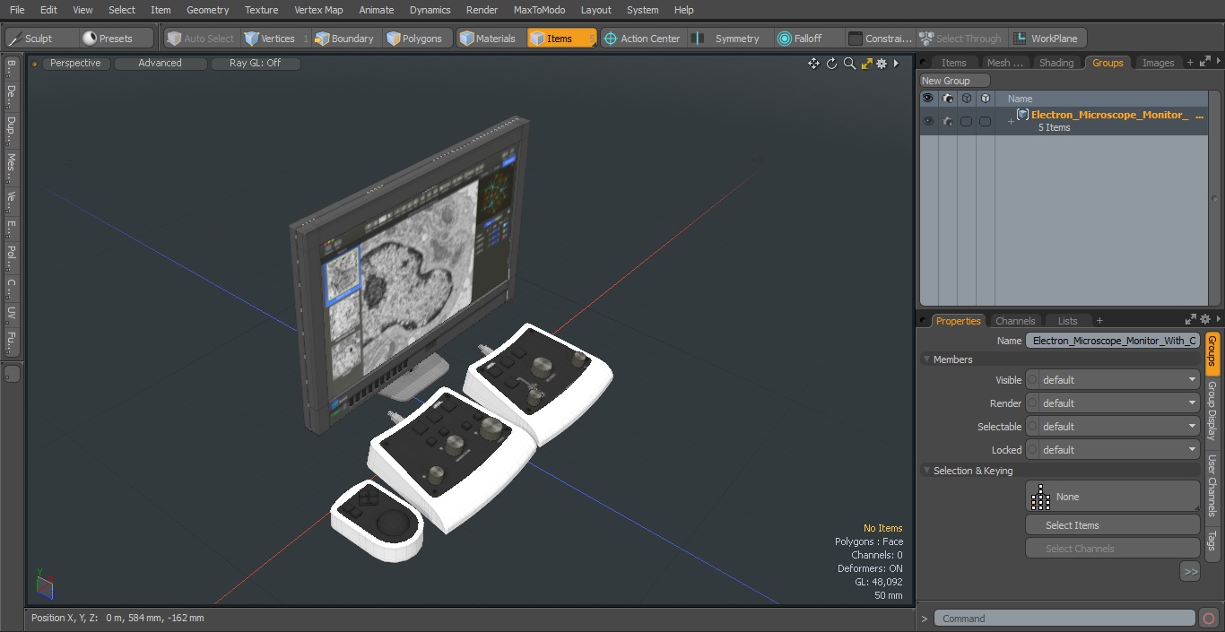Toggle render camera of Electron_Microscope_Monitor group
This screenshot has width=1225, height=632.
tap(948, 121)
